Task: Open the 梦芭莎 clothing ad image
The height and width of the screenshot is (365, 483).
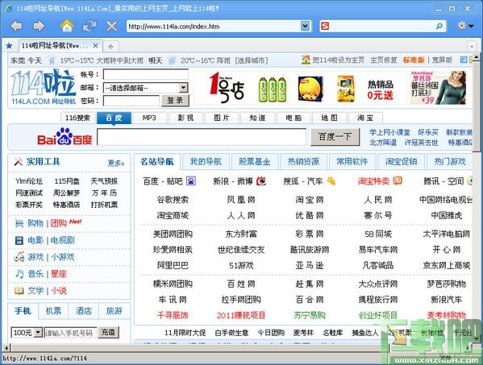Action: tap(439, 88)
